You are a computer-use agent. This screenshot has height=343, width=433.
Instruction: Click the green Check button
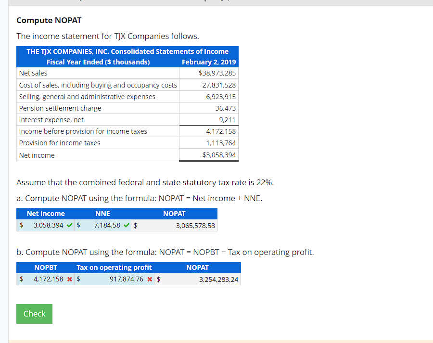click(x=34, y=314)
